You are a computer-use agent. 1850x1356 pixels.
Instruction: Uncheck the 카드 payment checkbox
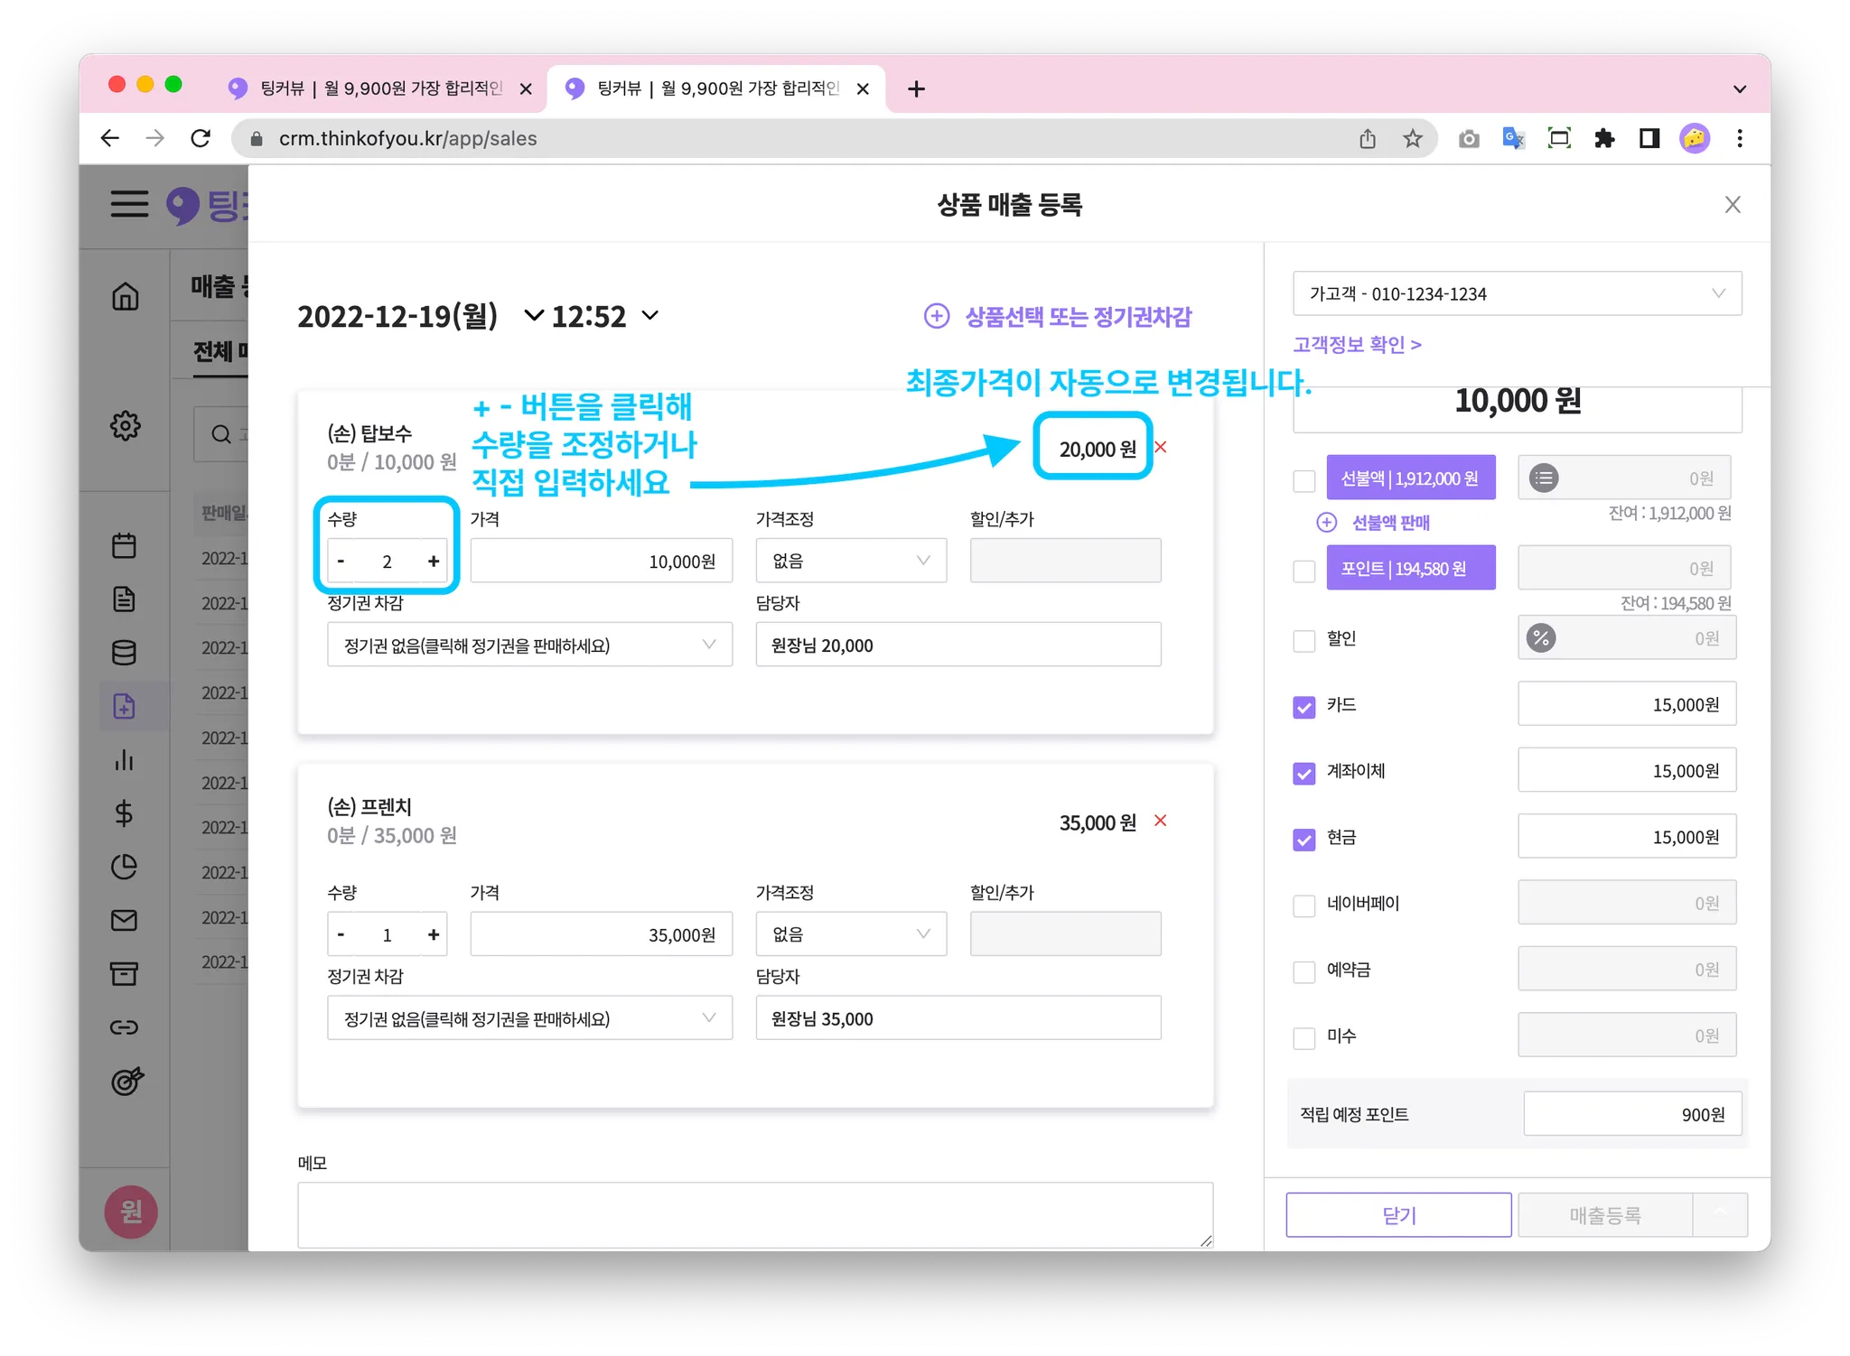click(x=1303, y=707)
